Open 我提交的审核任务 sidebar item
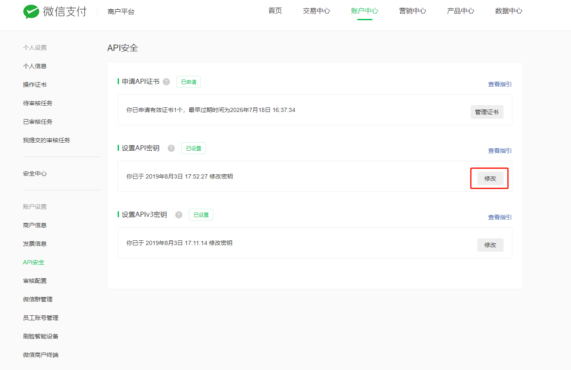 pos(46,140)
